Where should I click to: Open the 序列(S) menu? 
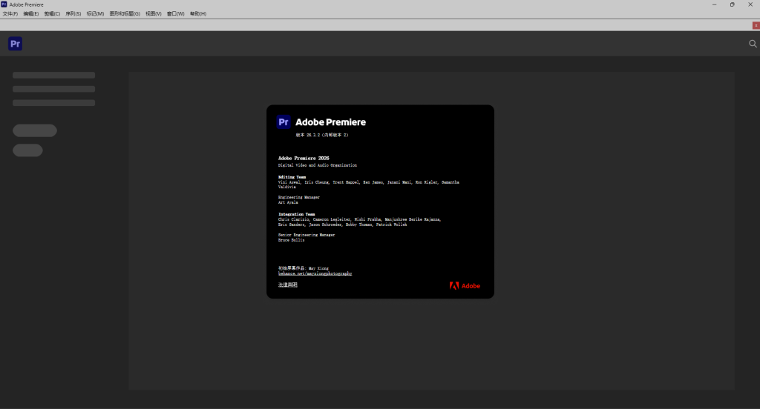point(73,13)
